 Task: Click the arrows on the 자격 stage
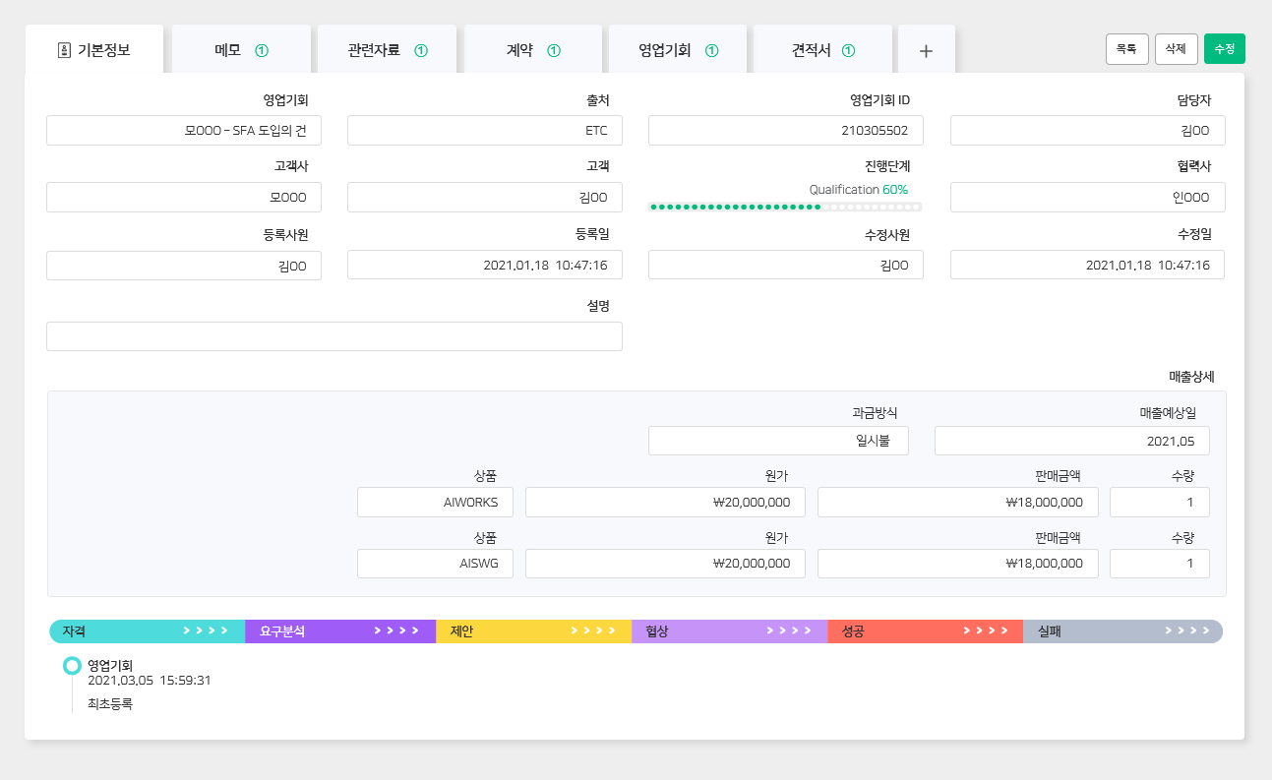pos(206,631)
